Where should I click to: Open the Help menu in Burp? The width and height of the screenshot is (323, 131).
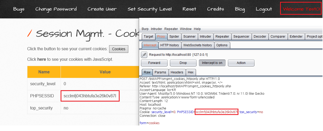[x=197, y=29]
